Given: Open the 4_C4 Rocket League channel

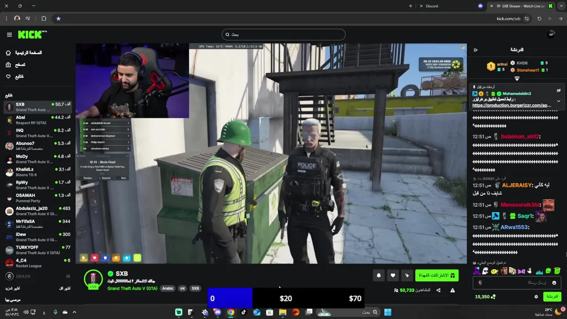Looking at the screenshot, I should [x=38, y=263].
